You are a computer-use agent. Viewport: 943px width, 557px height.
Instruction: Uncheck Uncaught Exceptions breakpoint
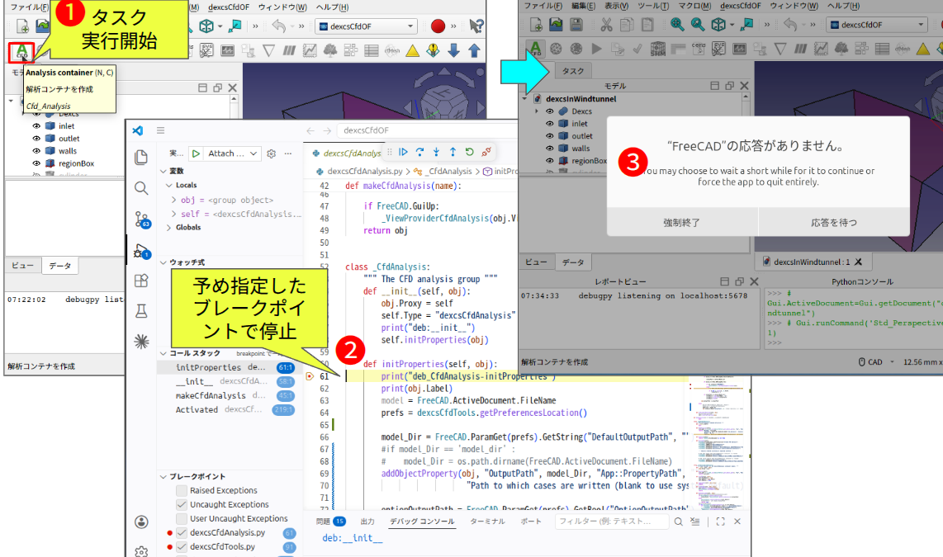coord(181,504)
